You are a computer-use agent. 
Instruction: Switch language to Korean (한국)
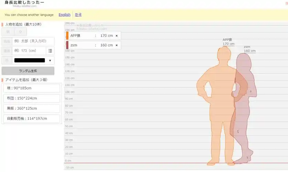pos(78,15)
